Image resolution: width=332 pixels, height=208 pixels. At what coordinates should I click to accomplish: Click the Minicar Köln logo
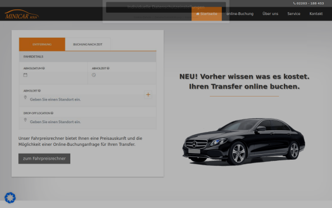click(x=22, y=14)
